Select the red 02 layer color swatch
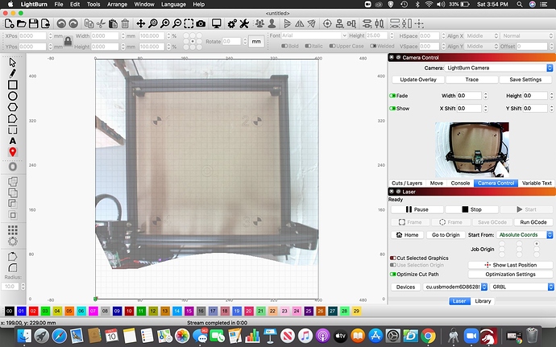Viewport: 556px width, 347px height. (x=33, y=312)
